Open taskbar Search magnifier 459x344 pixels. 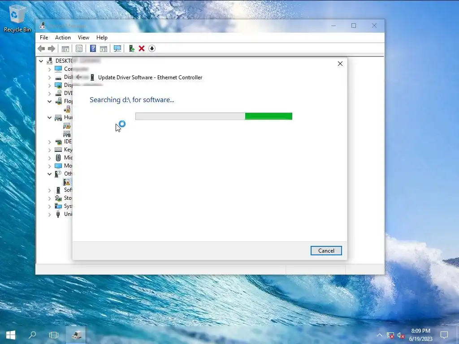[x=32, y=335]
